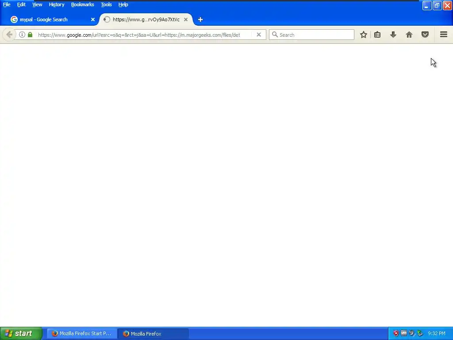Open the Help menu
The height and width of the screenshot is (340, 453).
(x=123, y=4)
